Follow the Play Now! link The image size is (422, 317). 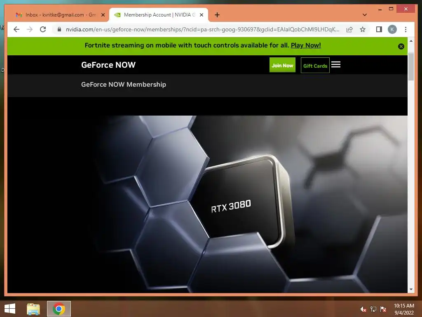(x=306, y=45)
